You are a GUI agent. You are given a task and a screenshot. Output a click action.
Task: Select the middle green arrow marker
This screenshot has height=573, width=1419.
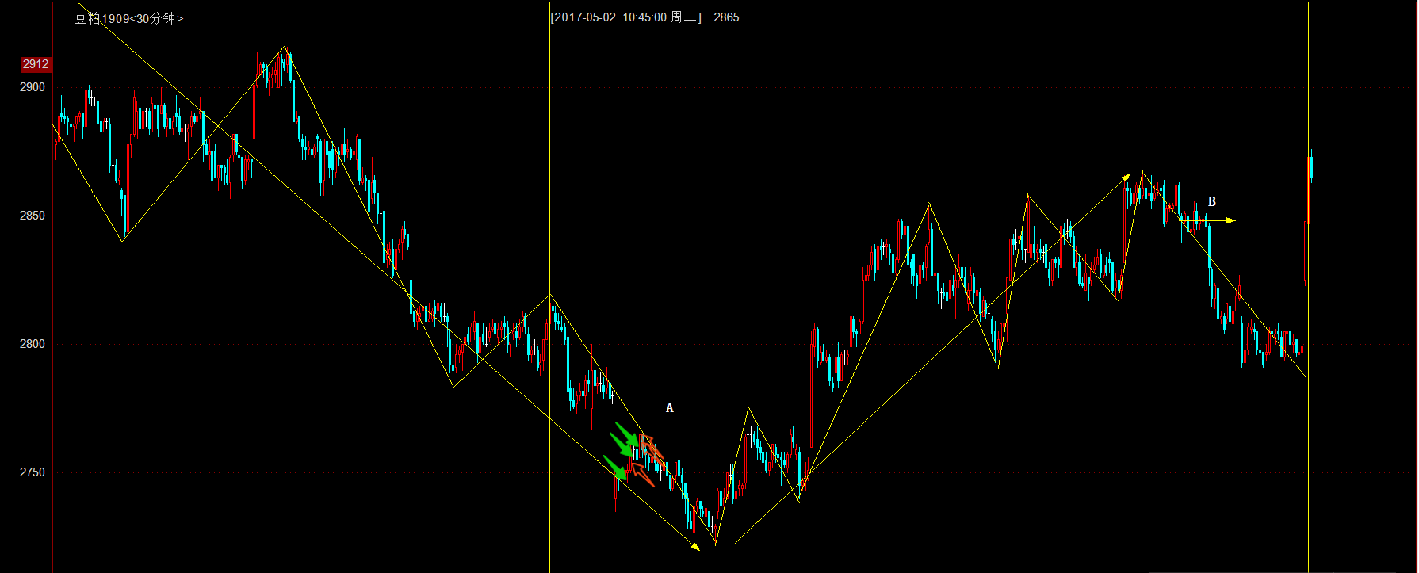[622, 446]
